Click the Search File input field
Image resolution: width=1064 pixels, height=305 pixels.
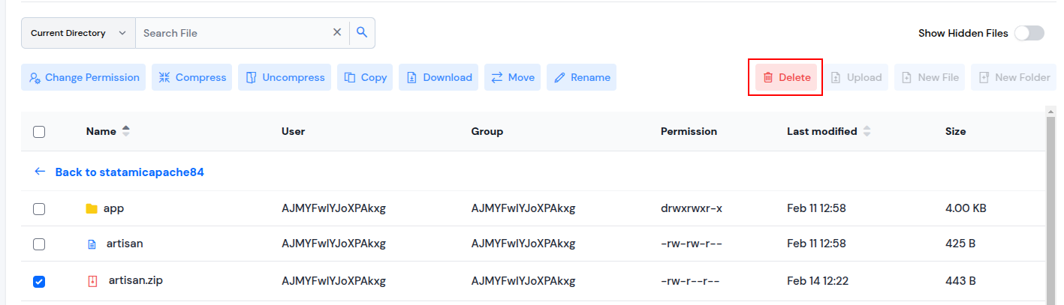click(x=233, y=33)
